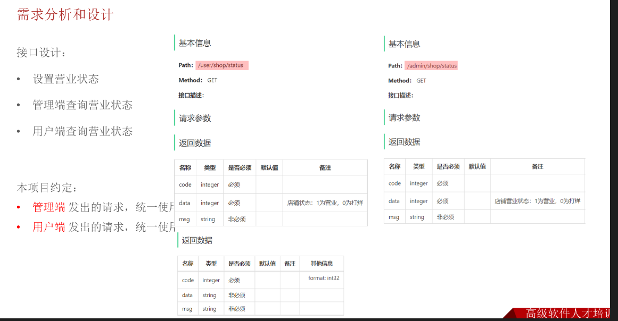
Task: Click 基本信息 heading above /admin/shop/status
Action: [405, 44]
